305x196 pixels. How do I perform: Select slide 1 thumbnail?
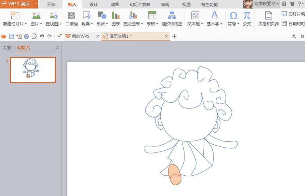[33, 70]
